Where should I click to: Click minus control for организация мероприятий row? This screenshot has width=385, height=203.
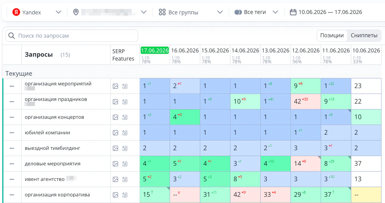(12, 86)
